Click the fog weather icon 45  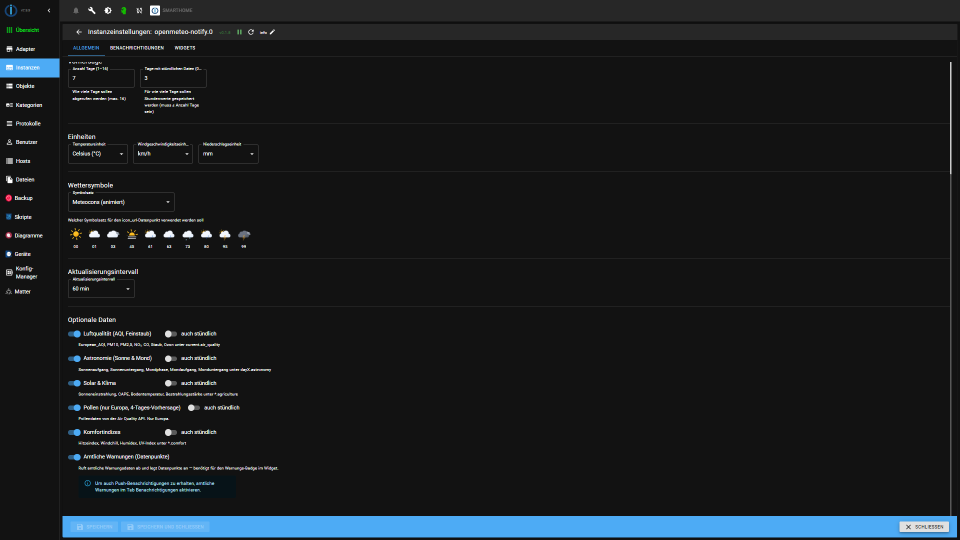pyautogui.click(x=132, y=234)
